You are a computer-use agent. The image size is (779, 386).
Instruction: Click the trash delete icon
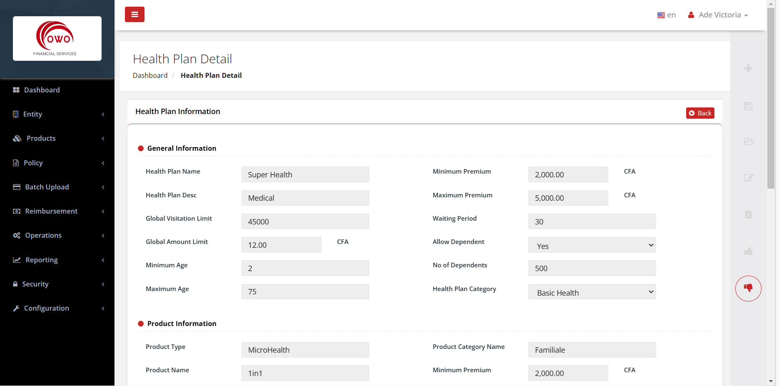(x=748, y=214)
